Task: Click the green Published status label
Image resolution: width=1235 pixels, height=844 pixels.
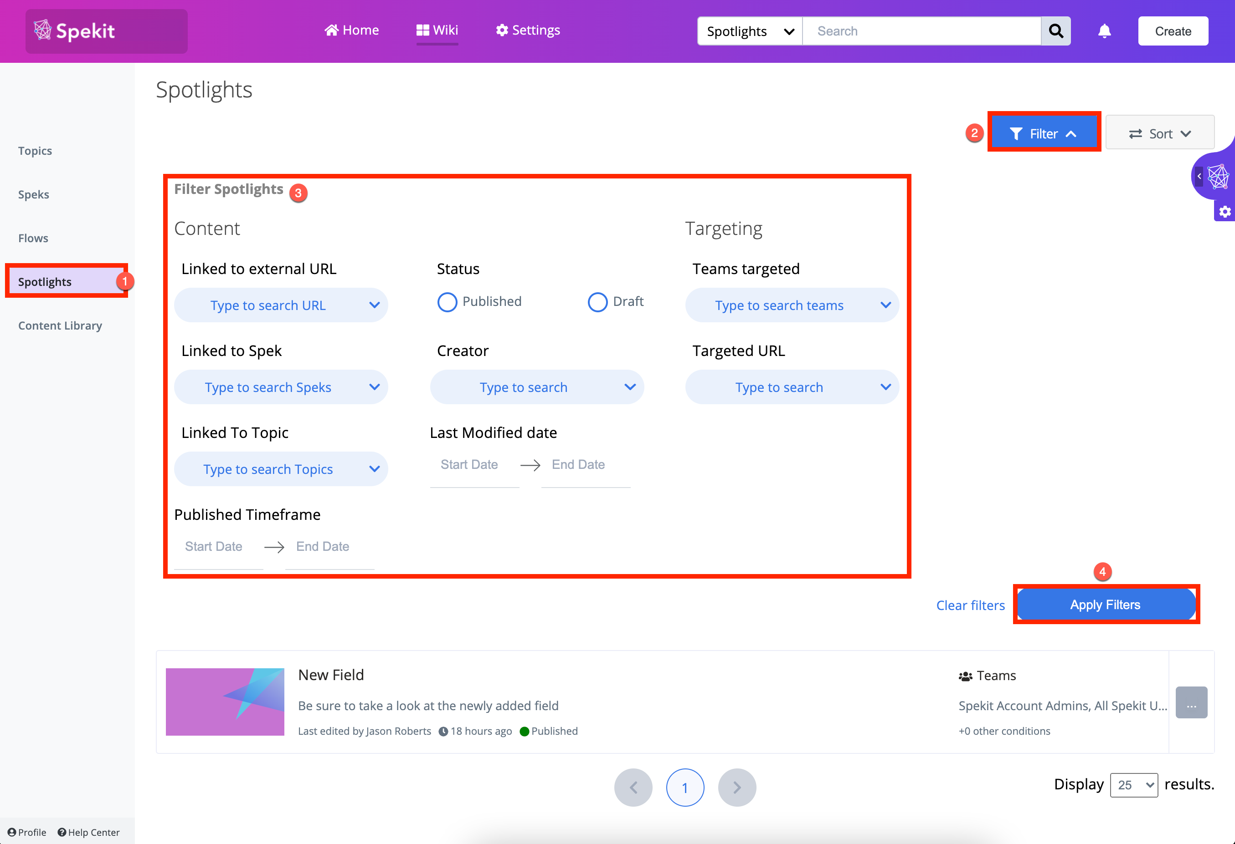Action: 549,731
